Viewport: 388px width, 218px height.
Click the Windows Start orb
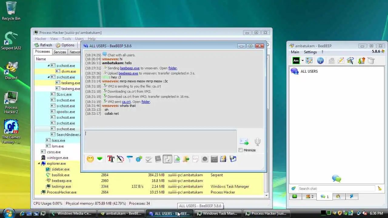pyautogui.click(x=8, y=213)
